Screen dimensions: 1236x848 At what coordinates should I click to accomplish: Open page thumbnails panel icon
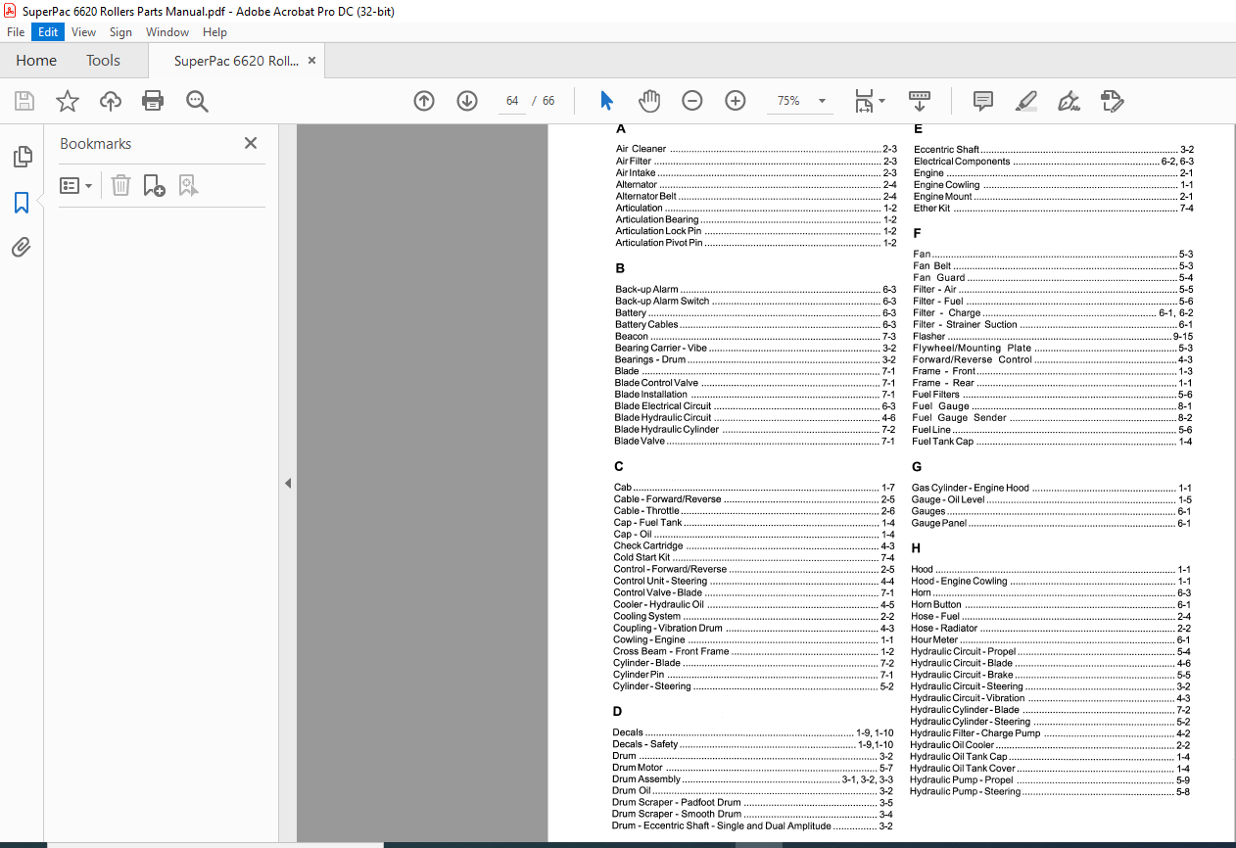click(x=22, y=157)
